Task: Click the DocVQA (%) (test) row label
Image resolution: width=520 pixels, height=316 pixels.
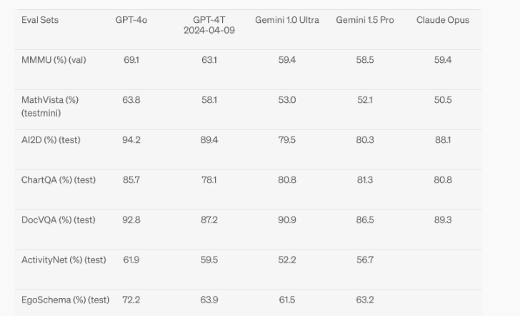Action: (59, 220)
